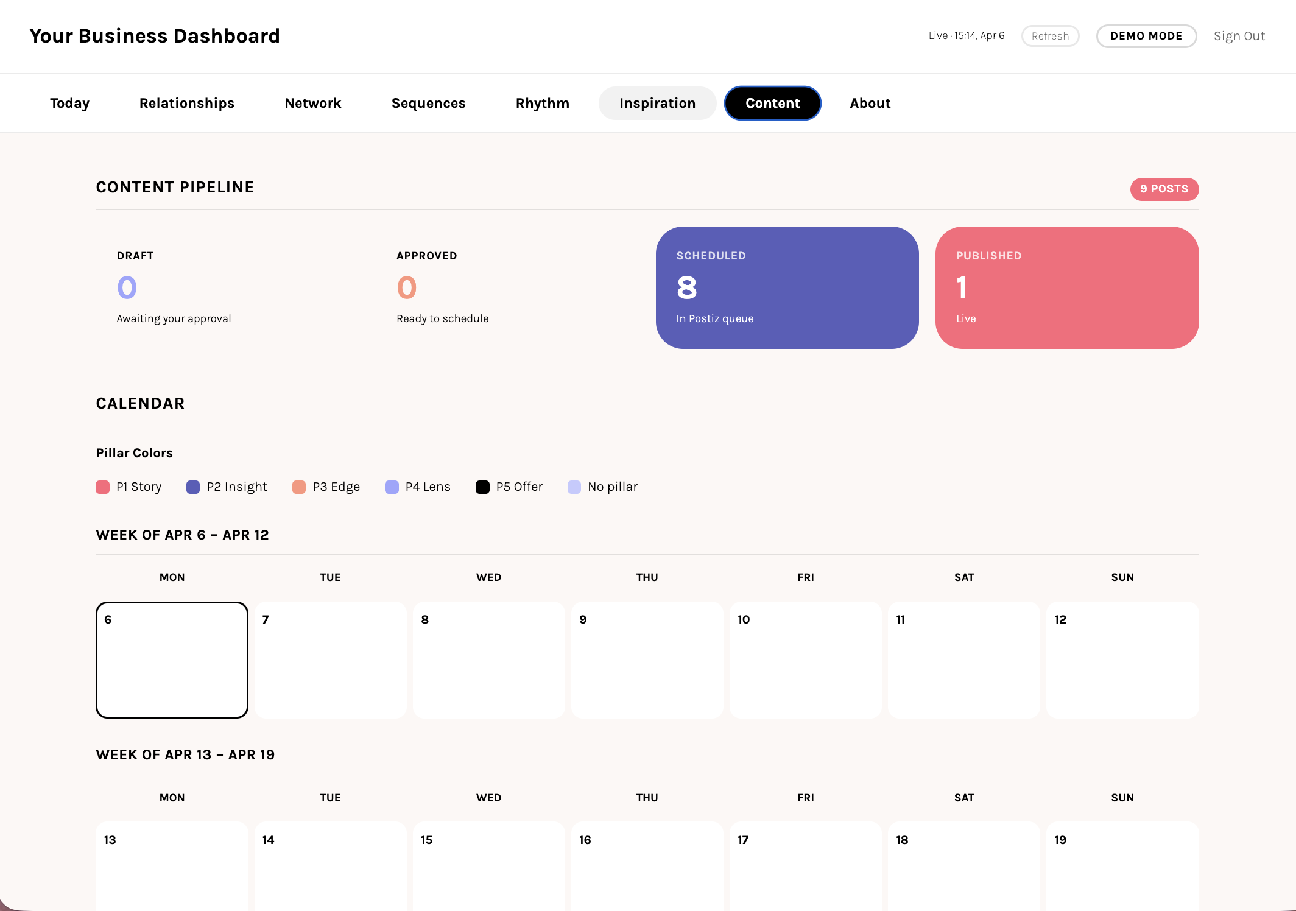Click the Scheduled posts card
Image resolution: width=1296 pixels, height=911 pixels.
[x=787, y=288]
